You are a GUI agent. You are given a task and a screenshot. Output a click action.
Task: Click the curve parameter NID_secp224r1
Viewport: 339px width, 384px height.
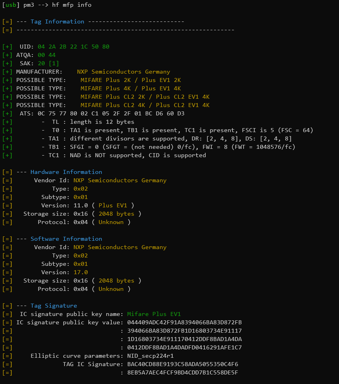150,356
